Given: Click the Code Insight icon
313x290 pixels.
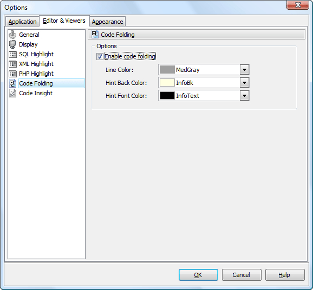Looking at the screenshot, I should point(12,93).
